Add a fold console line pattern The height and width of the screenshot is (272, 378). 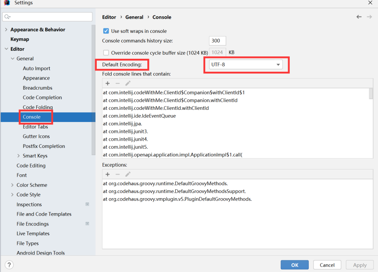108,84
